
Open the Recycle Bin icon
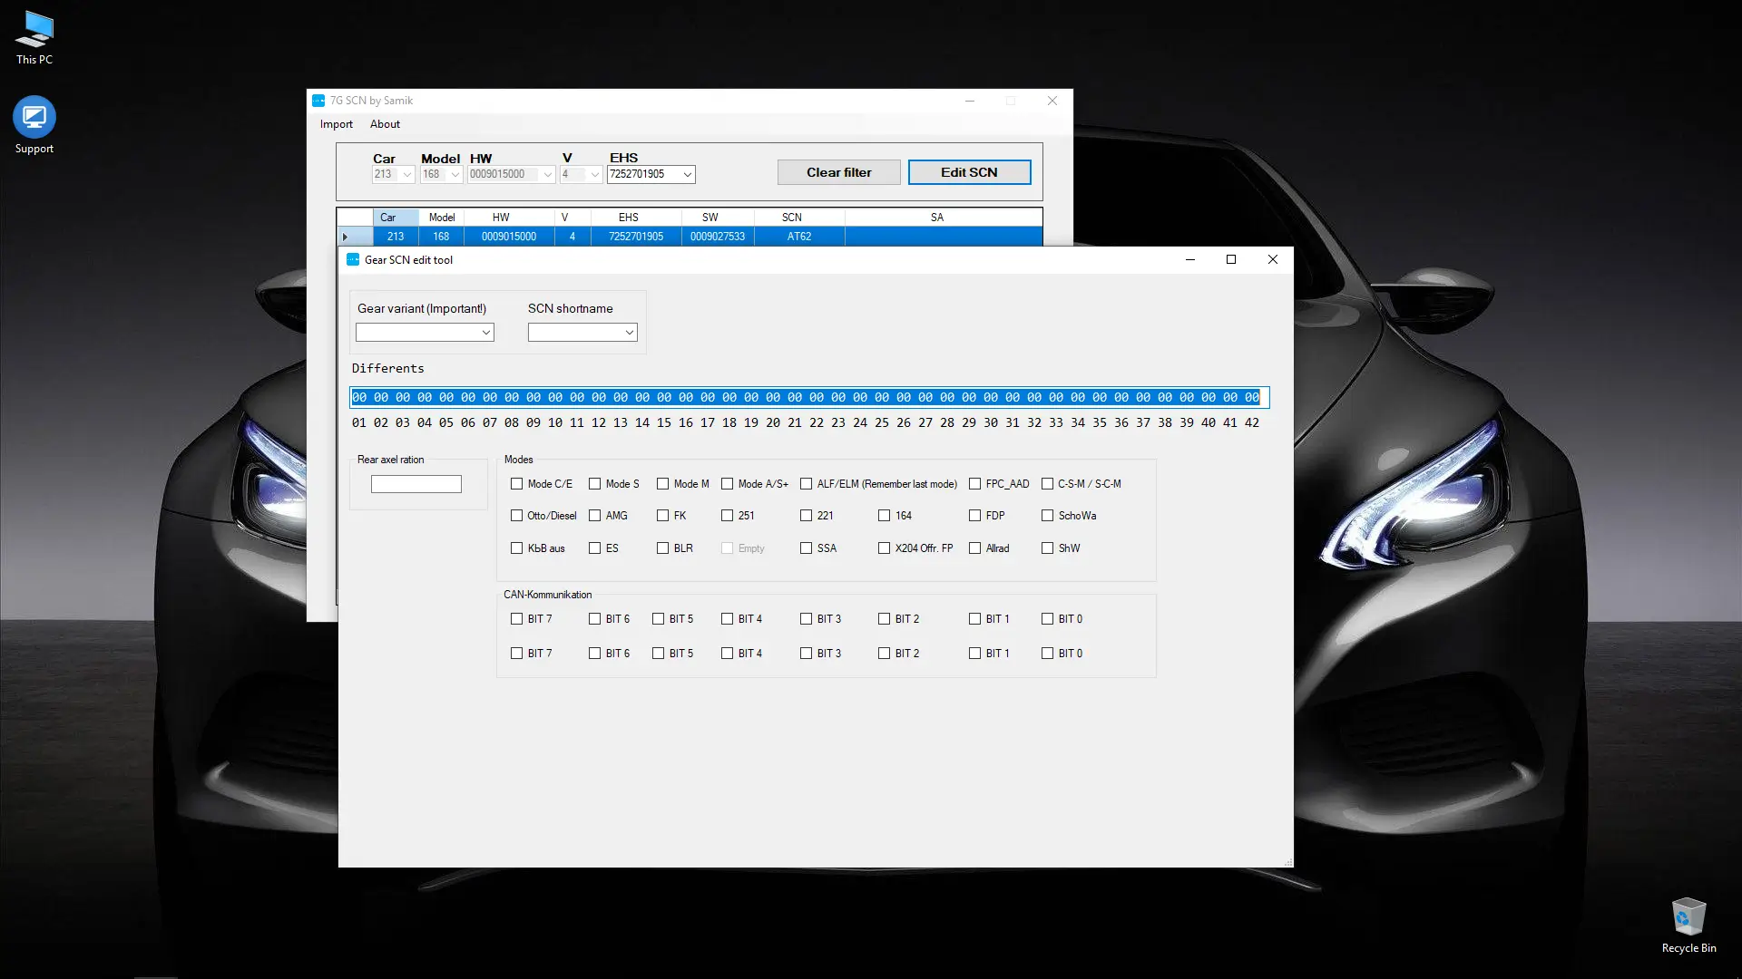point(1688,917)
